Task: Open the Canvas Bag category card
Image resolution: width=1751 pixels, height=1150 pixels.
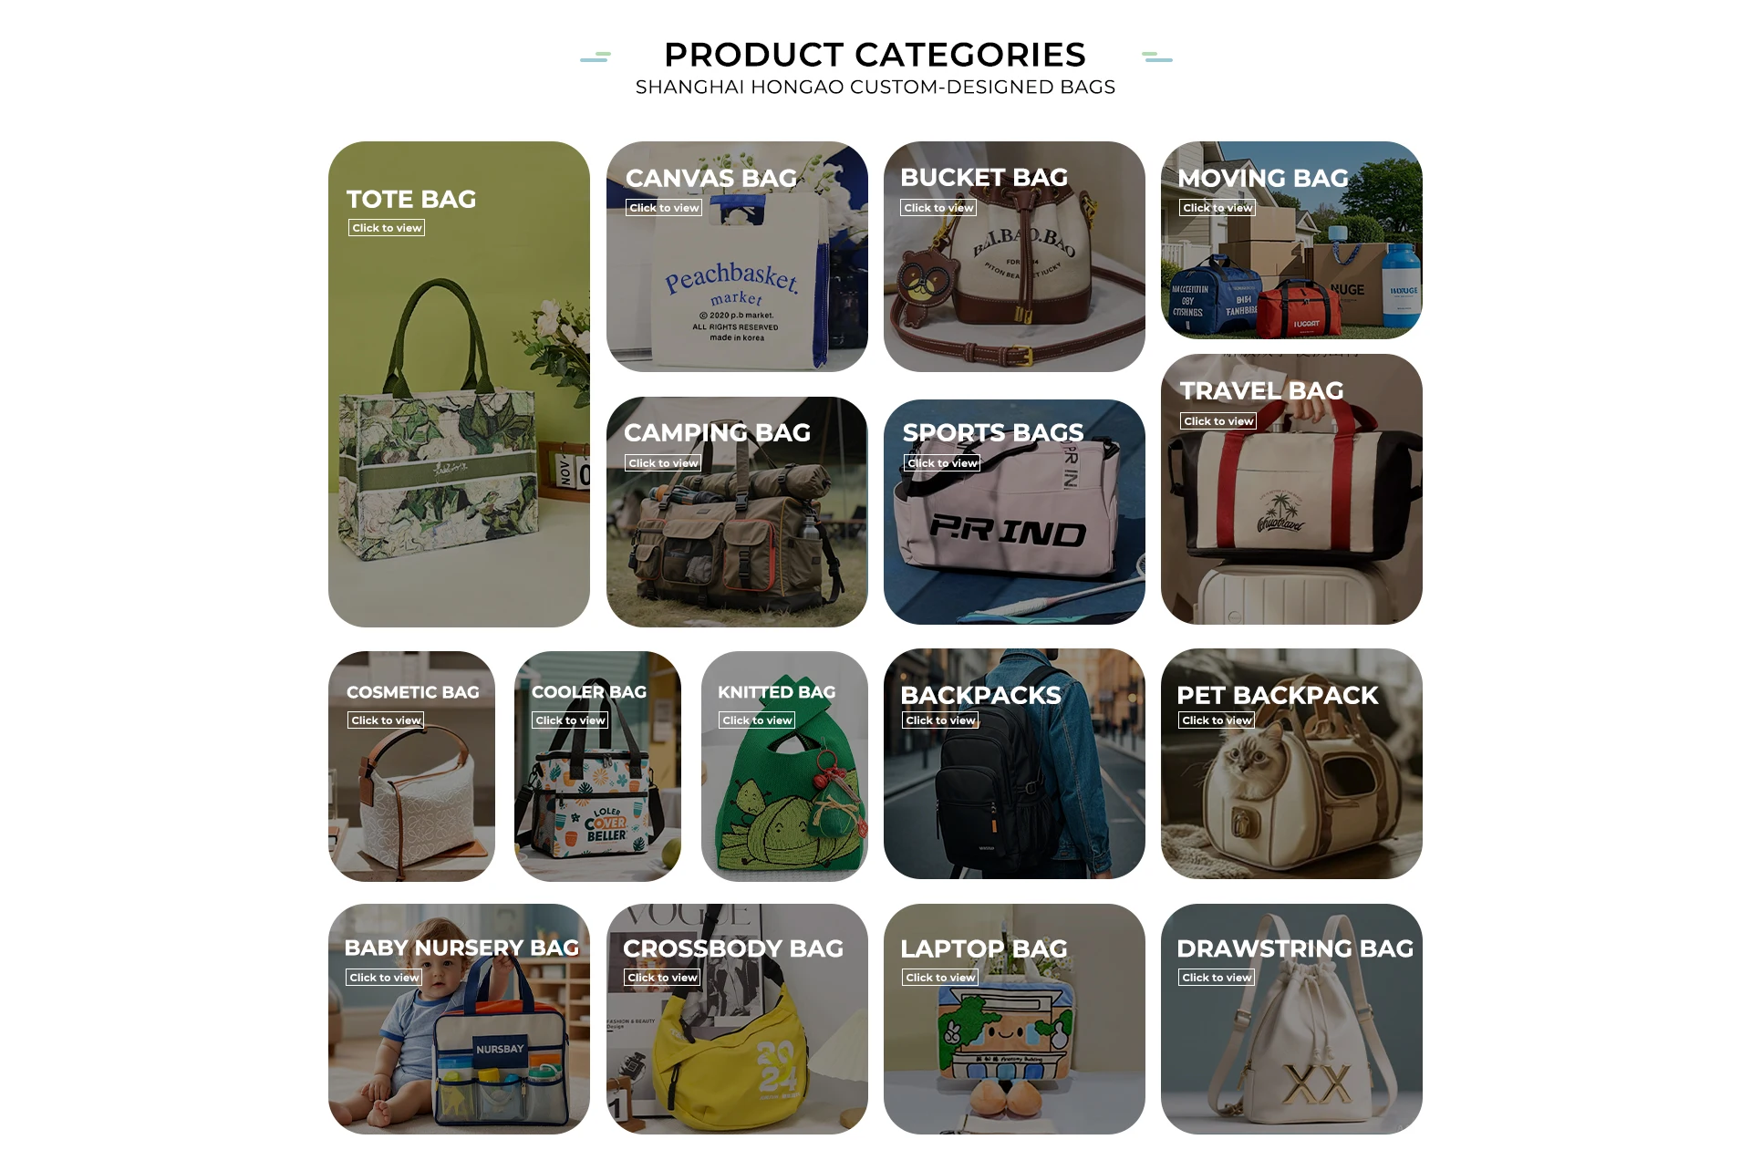Action: 737,256
